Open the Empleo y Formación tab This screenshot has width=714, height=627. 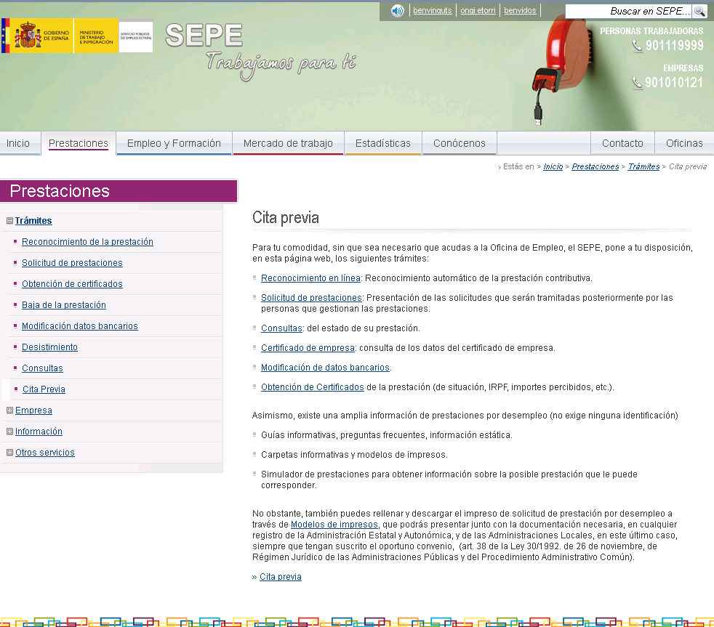[x=174, y=143]
